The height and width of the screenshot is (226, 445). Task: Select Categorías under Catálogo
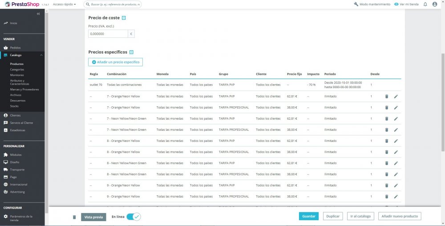click(x=17, y=69)
